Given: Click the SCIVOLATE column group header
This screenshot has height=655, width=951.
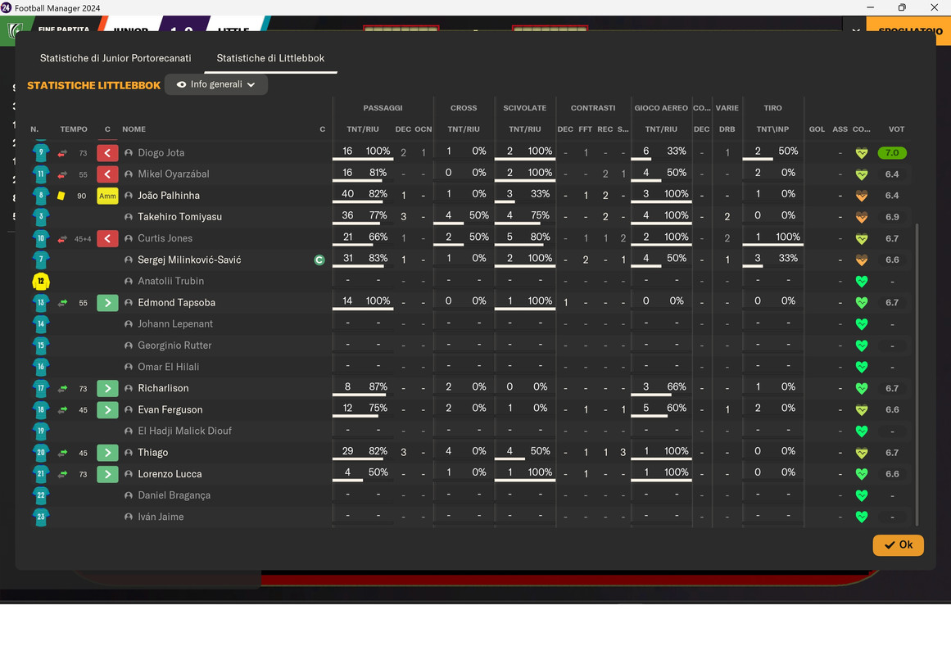Looking at the screenshot, I should [x=524, y=108].
